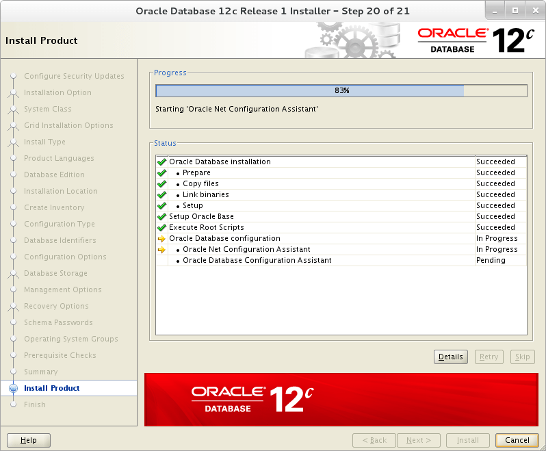Select Schema Passwords step
546x451 pixels.
58,322
